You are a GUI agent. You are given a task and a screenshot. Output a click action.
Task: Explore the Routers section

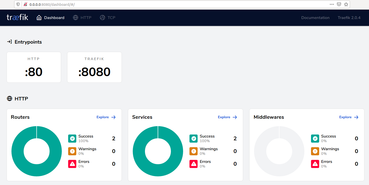point(106,117)
